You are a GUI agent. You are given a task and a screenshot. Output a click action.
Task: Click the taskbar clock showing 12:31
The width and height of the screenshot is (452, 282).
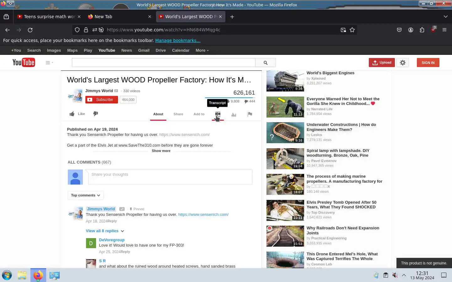422,275
